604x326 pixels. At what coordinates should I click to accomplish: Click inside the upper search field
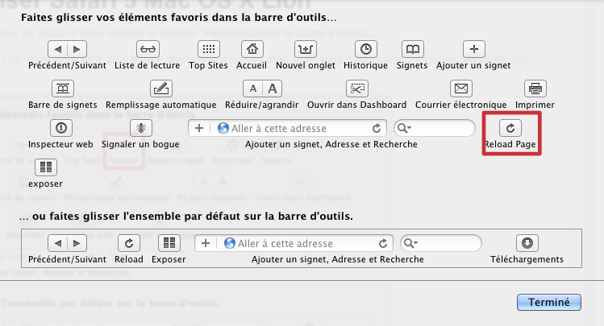point(435,128)
